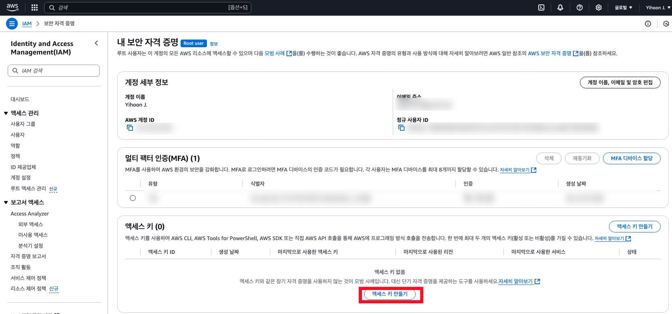Toggle the navigation hamburger menu
672x314 pixels.
pyautogui.click(x=12, y=24)
